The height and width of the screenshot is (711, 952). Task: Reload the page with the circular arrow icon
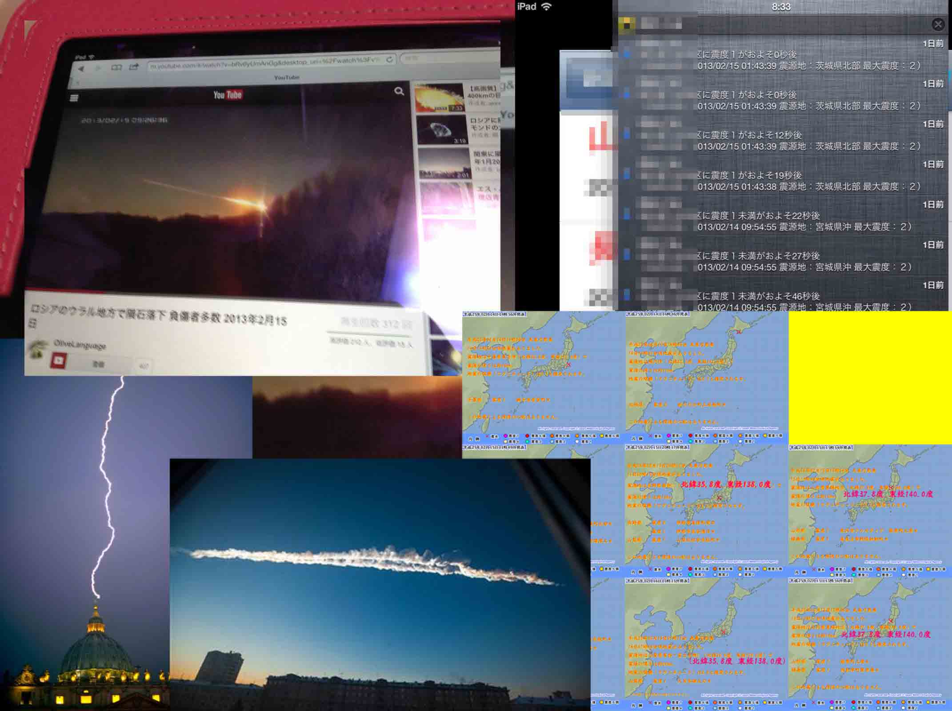[x=389, y=59]
